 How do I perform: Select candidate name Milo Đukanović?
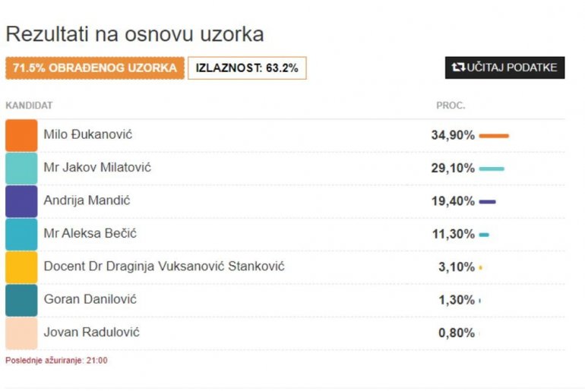[x=88, y=134]
